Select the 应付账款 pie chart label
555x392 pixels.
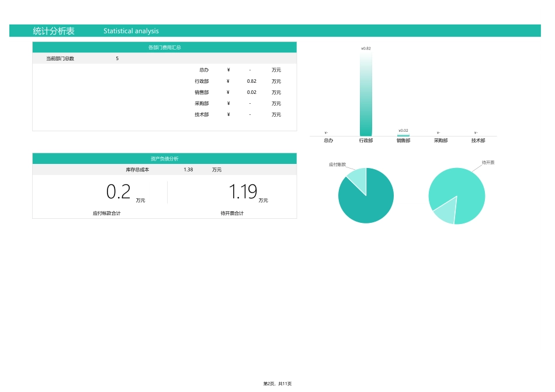(338, 165)
